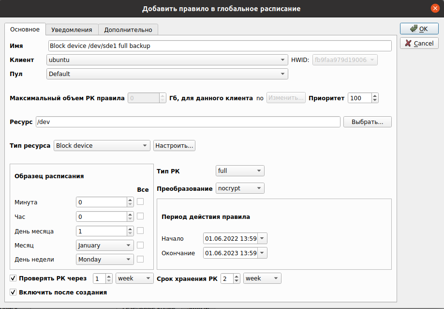This screenshot has width=444, height=309.
Task: Open the Срок хранения РК week dropdown
Action: coord(262,278)
